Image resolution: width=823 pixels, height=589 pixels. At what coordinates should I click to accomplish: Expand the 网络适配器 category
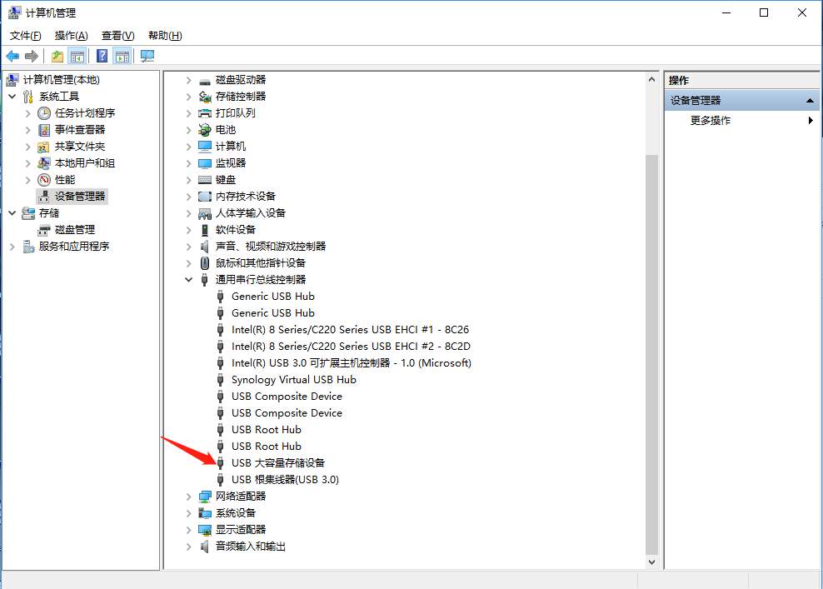[x=188, y=496]
